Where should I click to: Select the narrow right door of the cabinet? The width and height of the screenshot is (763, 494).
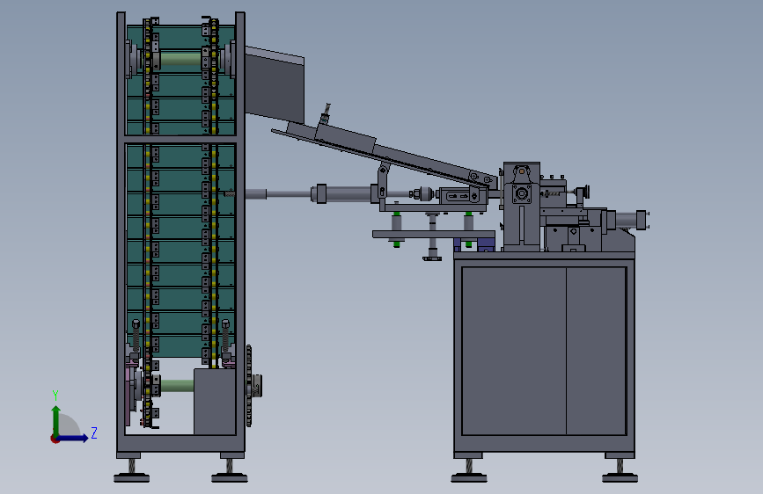click(596, 351)
